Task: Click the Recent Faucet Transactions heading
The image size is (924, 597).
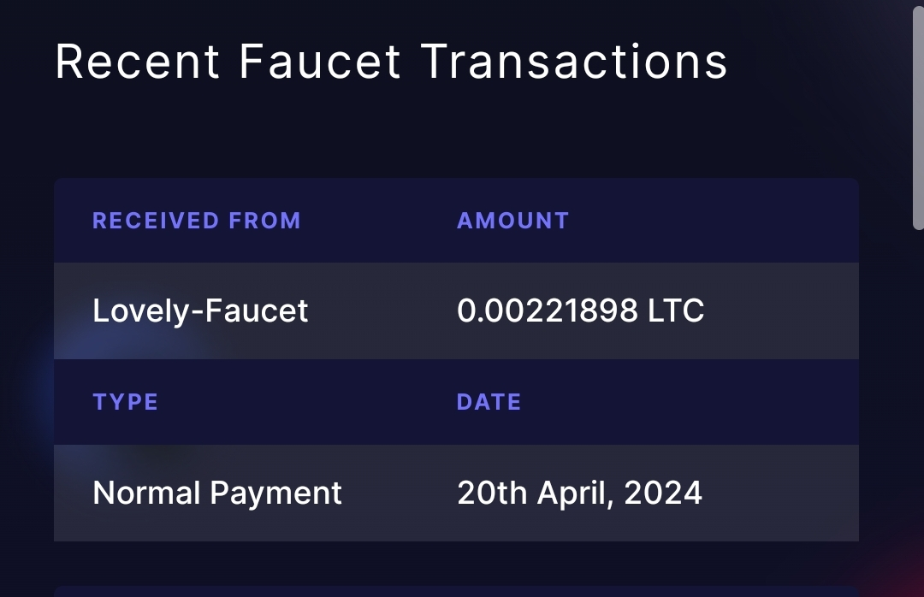Action: click(x=391, y=62)
